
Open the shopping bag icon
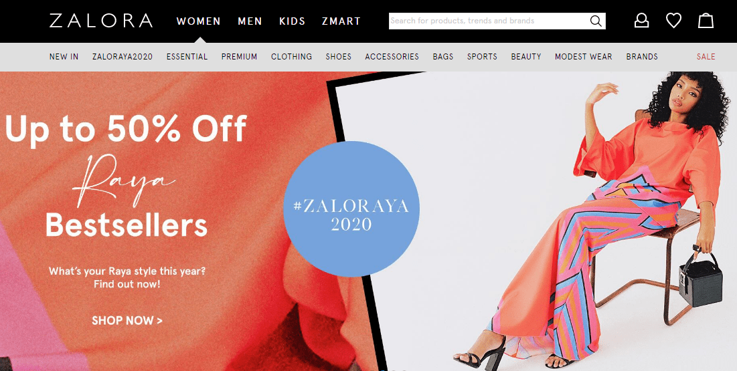[706, 21]
